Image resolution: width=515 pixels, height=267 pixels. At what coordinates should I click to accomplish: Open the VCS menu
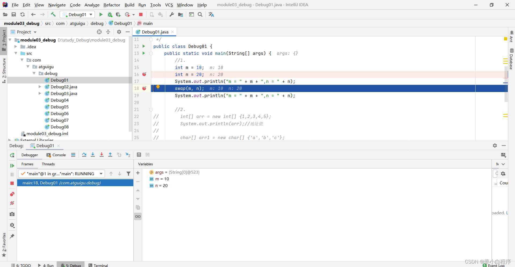pyautogui.click(x=169, y=5)
